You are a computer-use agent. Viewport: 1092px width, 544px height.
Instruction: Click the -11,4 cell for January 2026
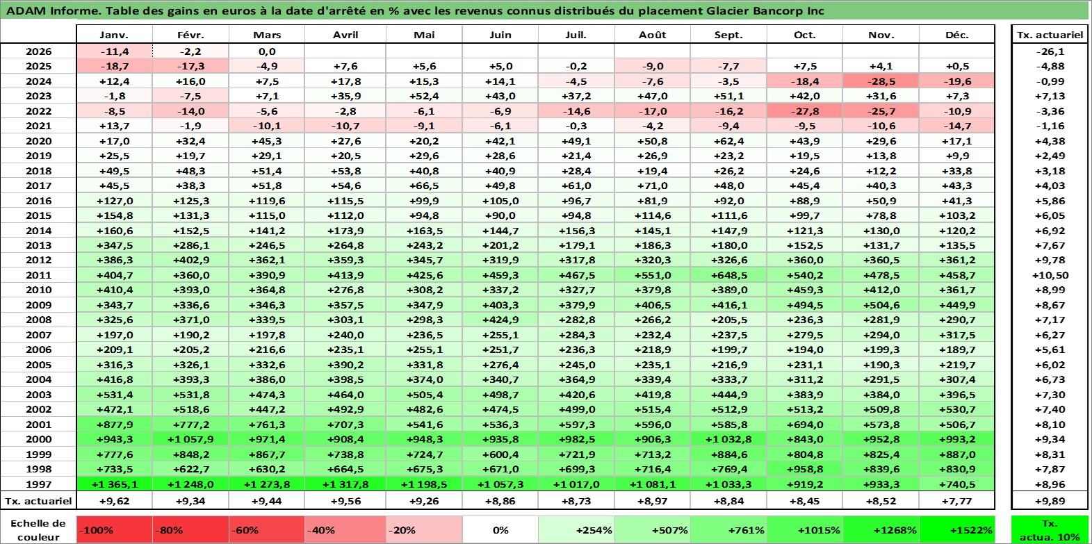[x=114, y=51]
